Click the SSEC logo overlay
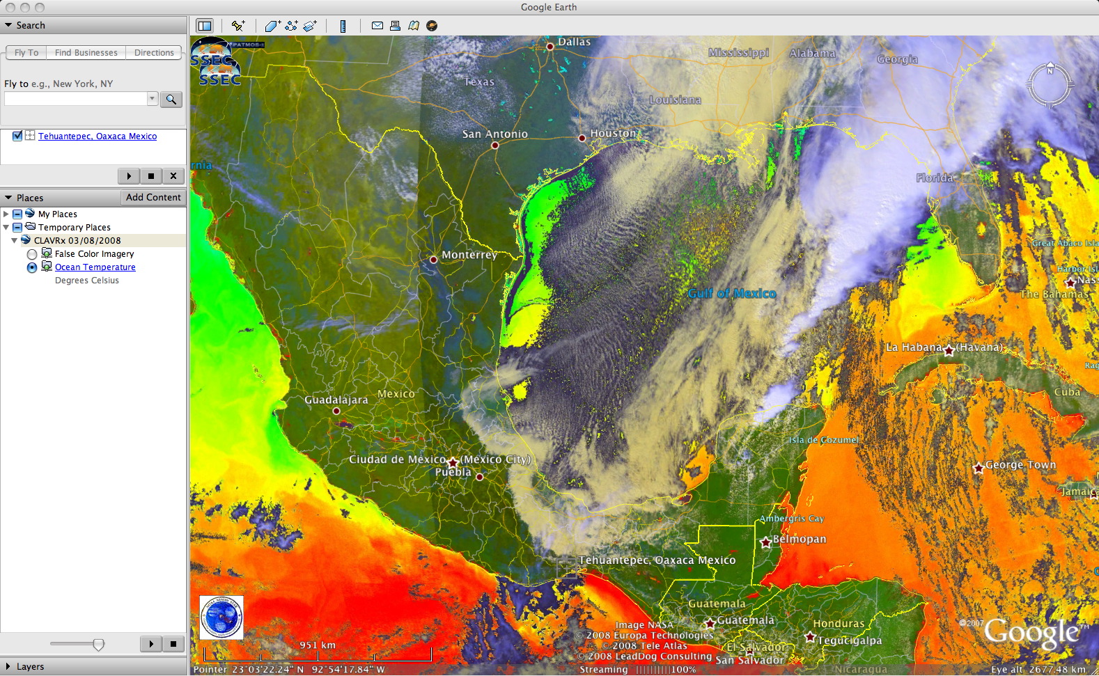Viewport: 1099px width, 676px height. click(x=217, y=63)
